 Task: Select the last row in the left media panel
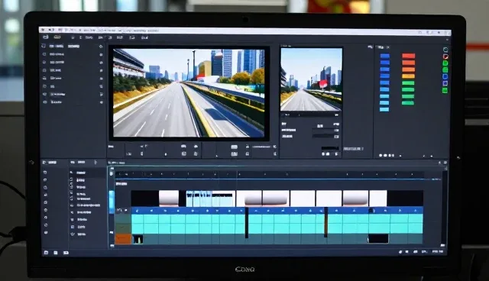point(73,102)
